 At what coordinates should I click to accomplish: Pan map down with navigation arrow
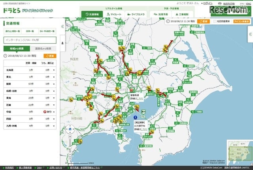pyautogui.click(x=70, y=132)
